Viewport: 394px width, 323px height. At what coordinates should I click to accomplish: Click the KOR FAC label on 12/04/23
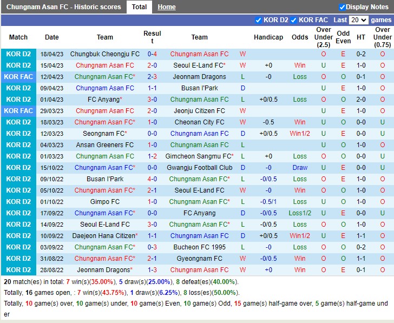pos(18,77)
